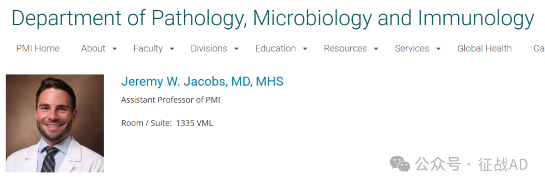Open the PMI Home page
Image resolution: width=545 pixels, height=186 pixels.
click(37, 48)
